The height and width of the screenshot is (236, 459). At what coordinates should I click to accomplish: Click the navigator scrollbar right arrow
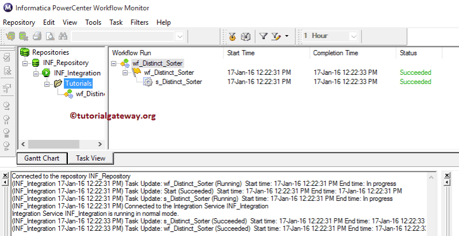pos(100,144)
